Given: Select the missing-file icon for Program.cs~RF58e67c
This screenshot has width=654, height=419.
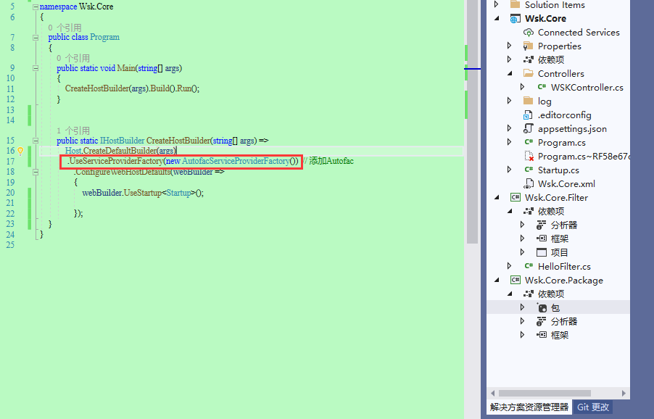Looking at the screenshot, I should pos(529,157).
